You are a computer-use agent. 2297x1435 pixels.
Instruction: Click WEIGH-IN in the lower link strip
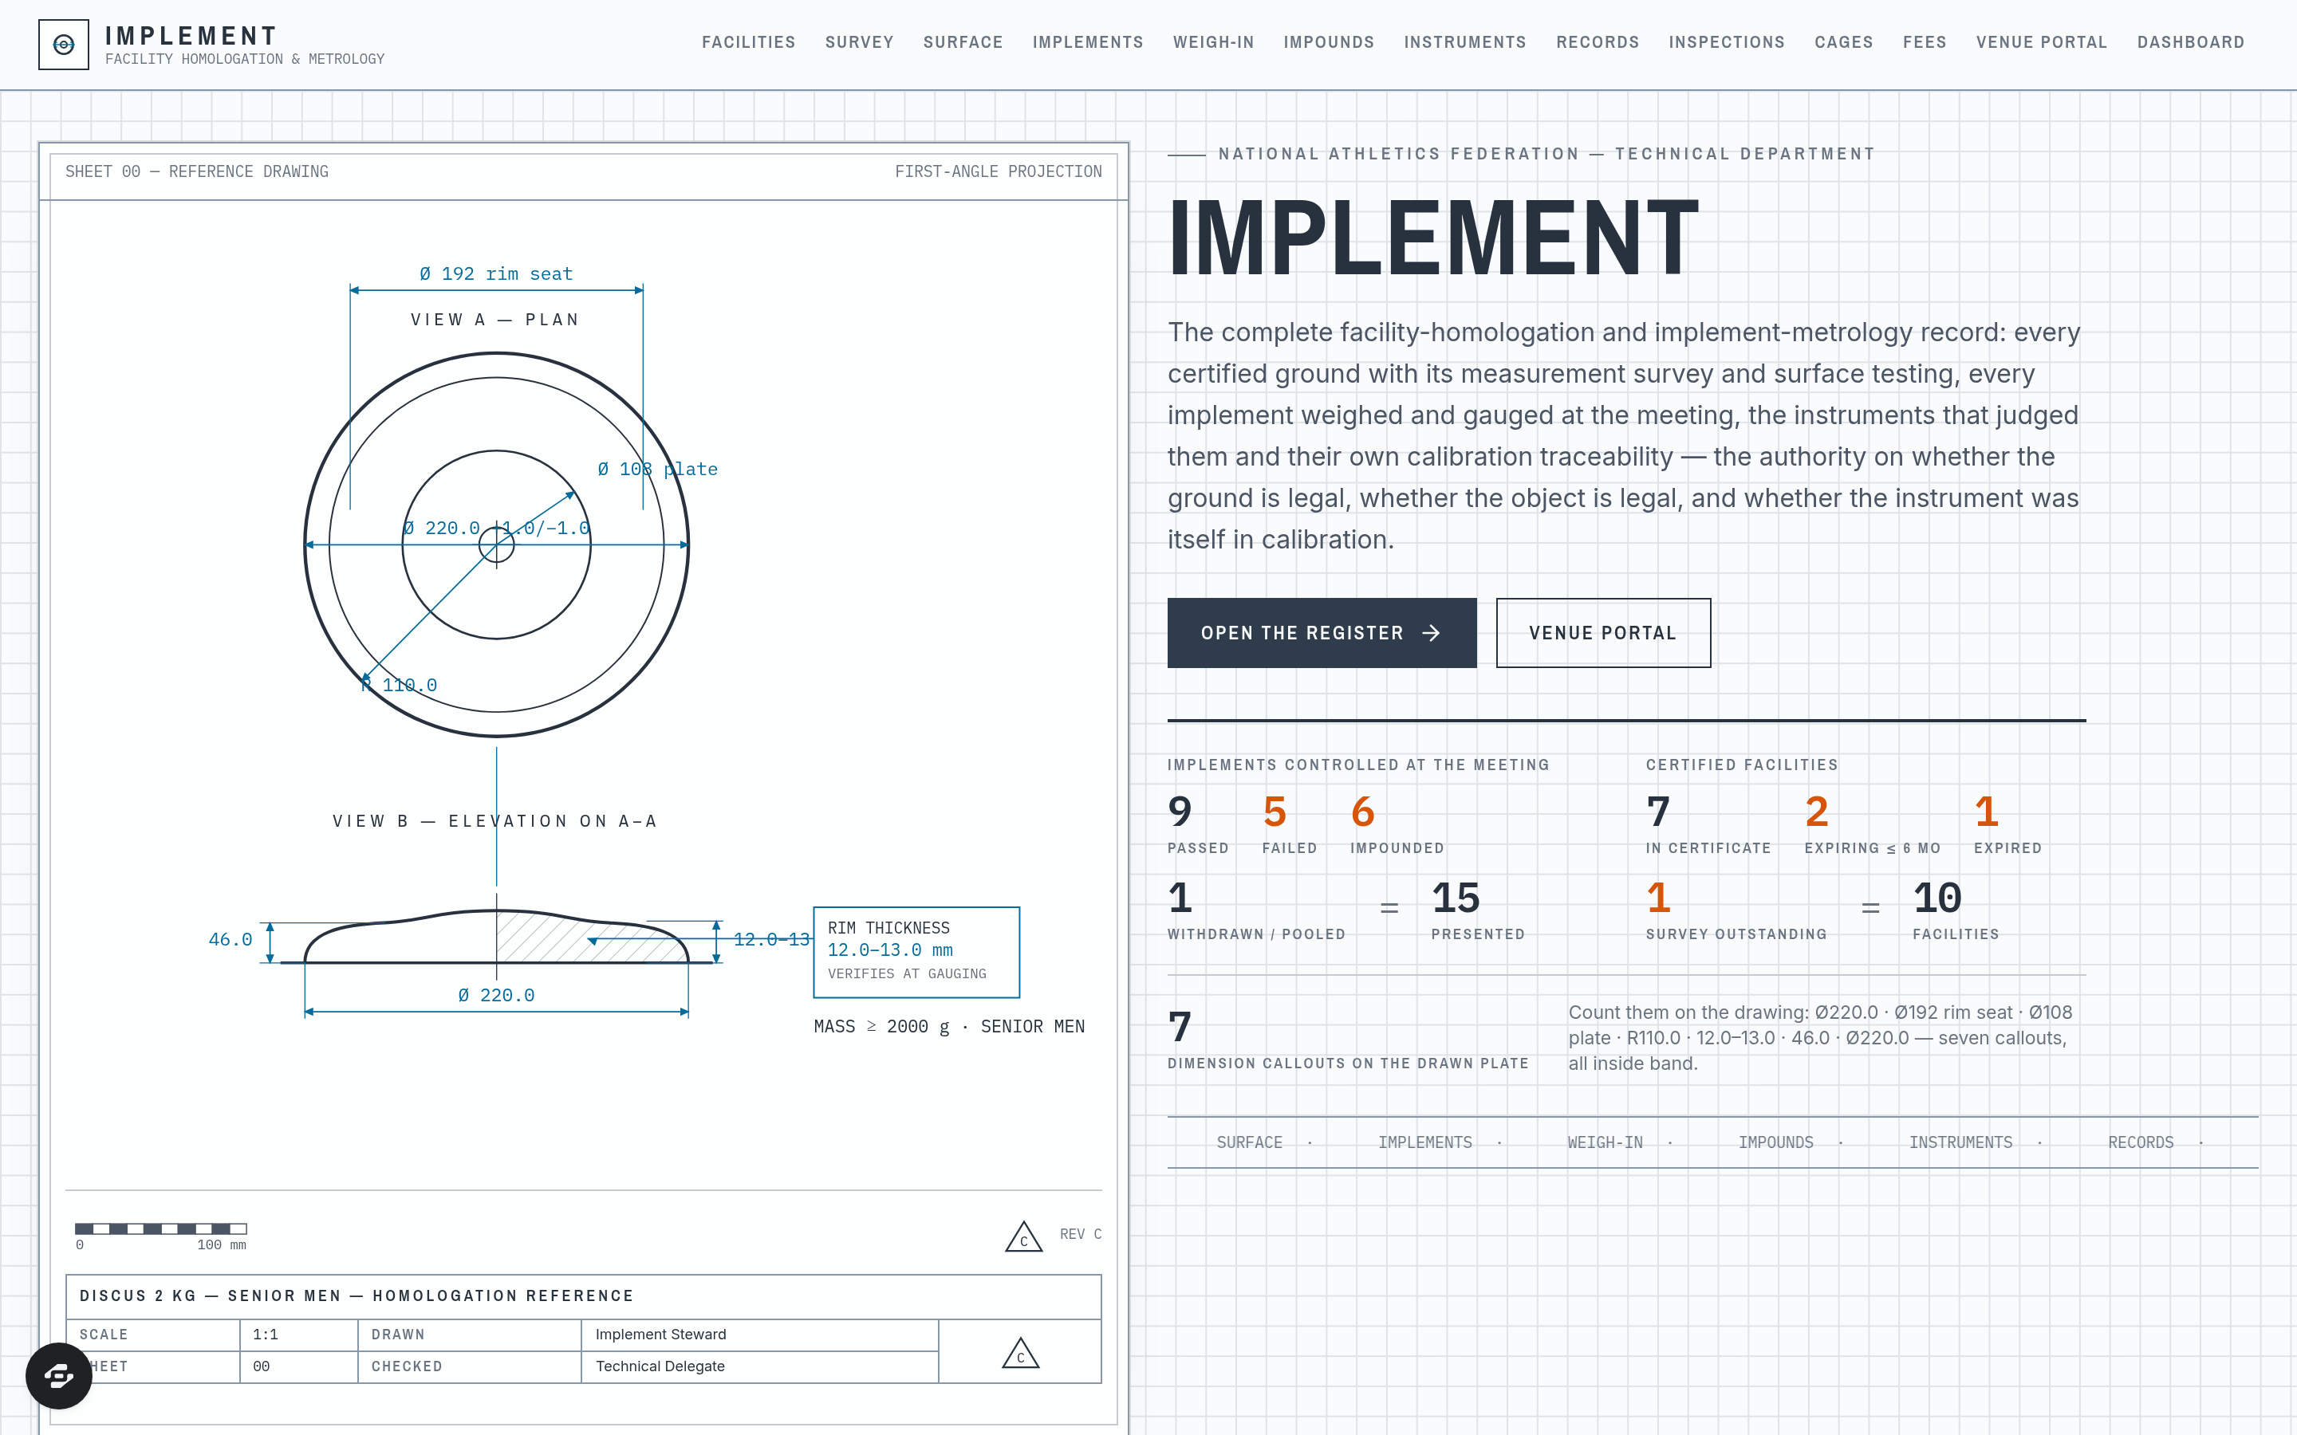1604,1142
